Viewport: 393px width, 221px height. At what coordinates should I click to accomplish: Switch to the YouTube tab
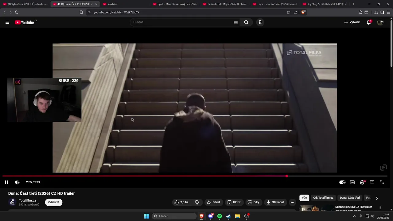(126, 4)
